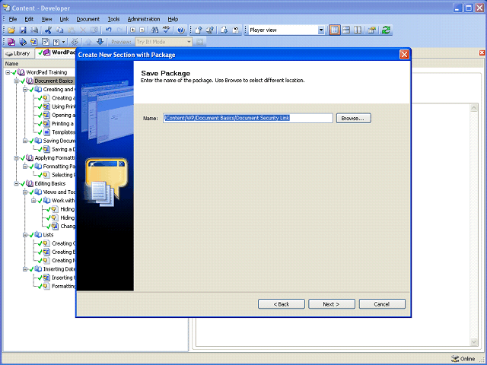Click the blue Move Down arrow icon
The image size is (487, 365).
(x=100, y=42)
